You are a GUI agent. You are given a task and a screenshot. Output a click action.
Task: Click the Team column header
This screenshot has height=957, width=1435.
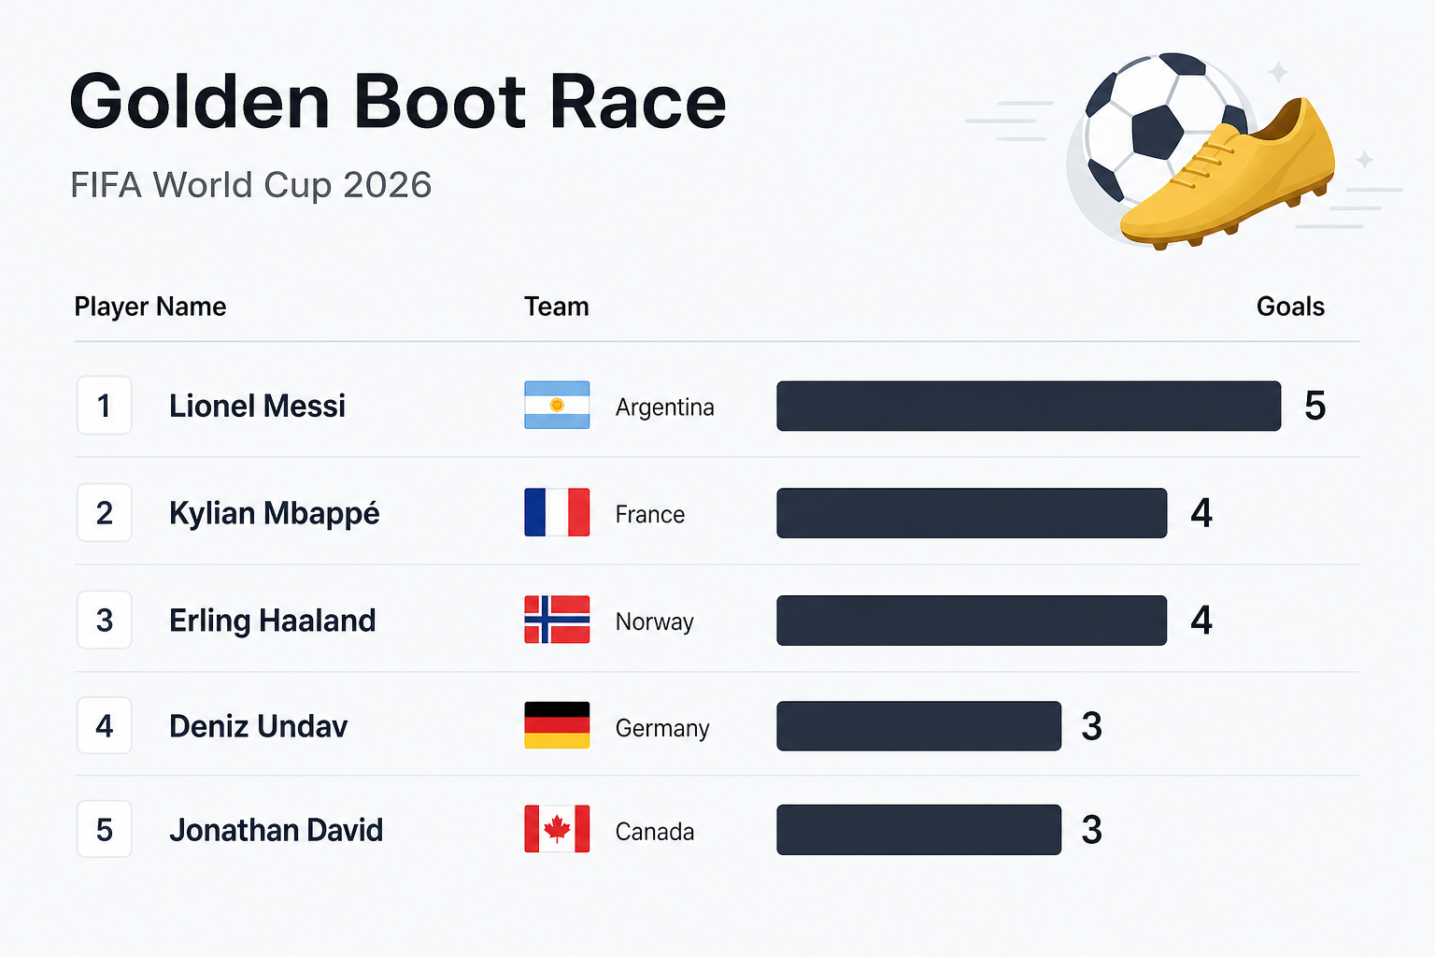click(x=556, y=307)
